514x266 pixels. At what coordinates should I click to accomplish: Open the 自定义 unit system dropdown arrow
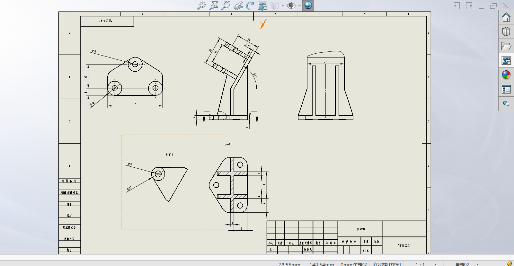coord(478,264)
